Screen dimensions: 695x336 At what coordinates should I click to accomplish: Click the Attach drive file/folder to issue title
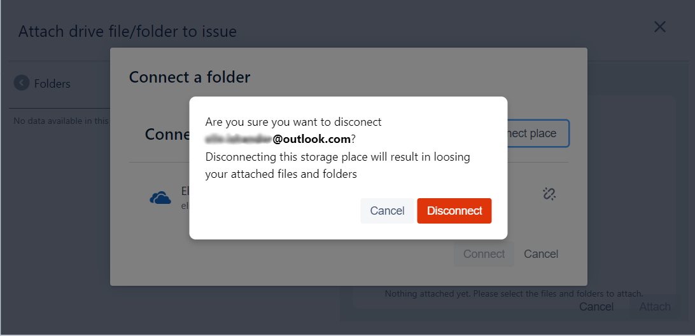pos(127,31)
